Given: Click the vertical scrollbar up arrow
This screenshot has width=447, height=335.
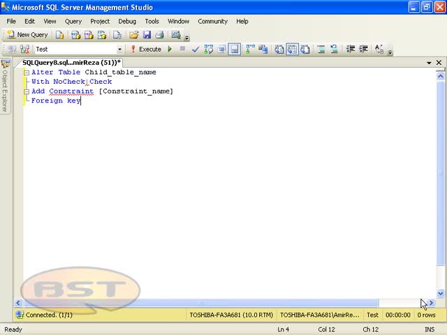Looking at the screenshot, I should (x=440, y=76).
